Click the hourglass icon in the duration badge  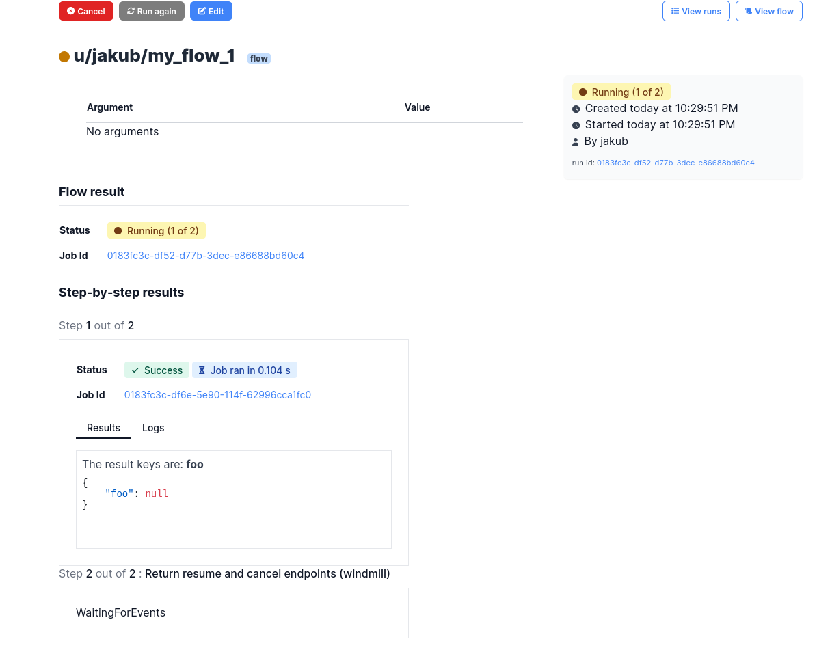pyautogui.click(x=201, y=370)
